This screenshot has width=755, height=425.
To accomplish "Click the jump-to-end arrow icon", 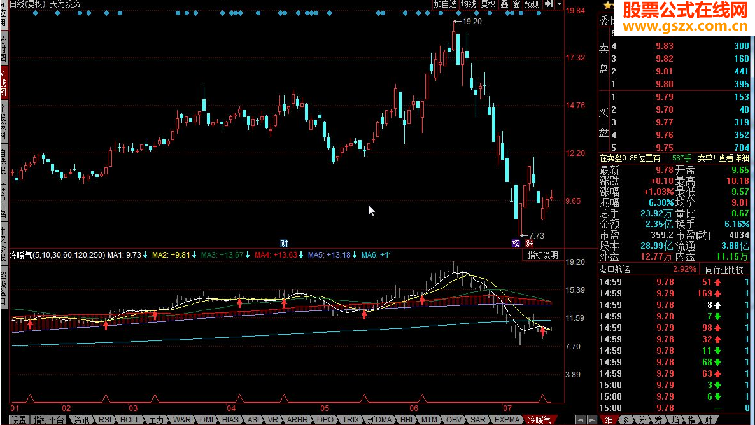I will coord(549,4).
